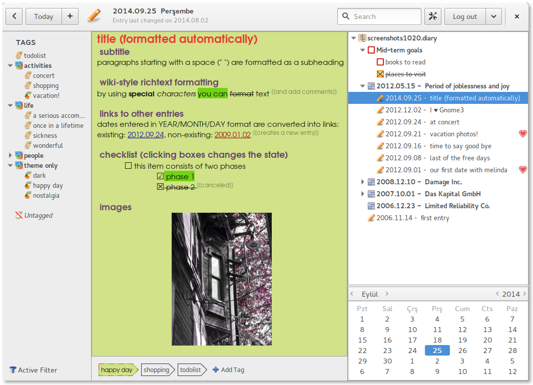Click calendar icon of Damage Inc. chapter

point(371,182)
